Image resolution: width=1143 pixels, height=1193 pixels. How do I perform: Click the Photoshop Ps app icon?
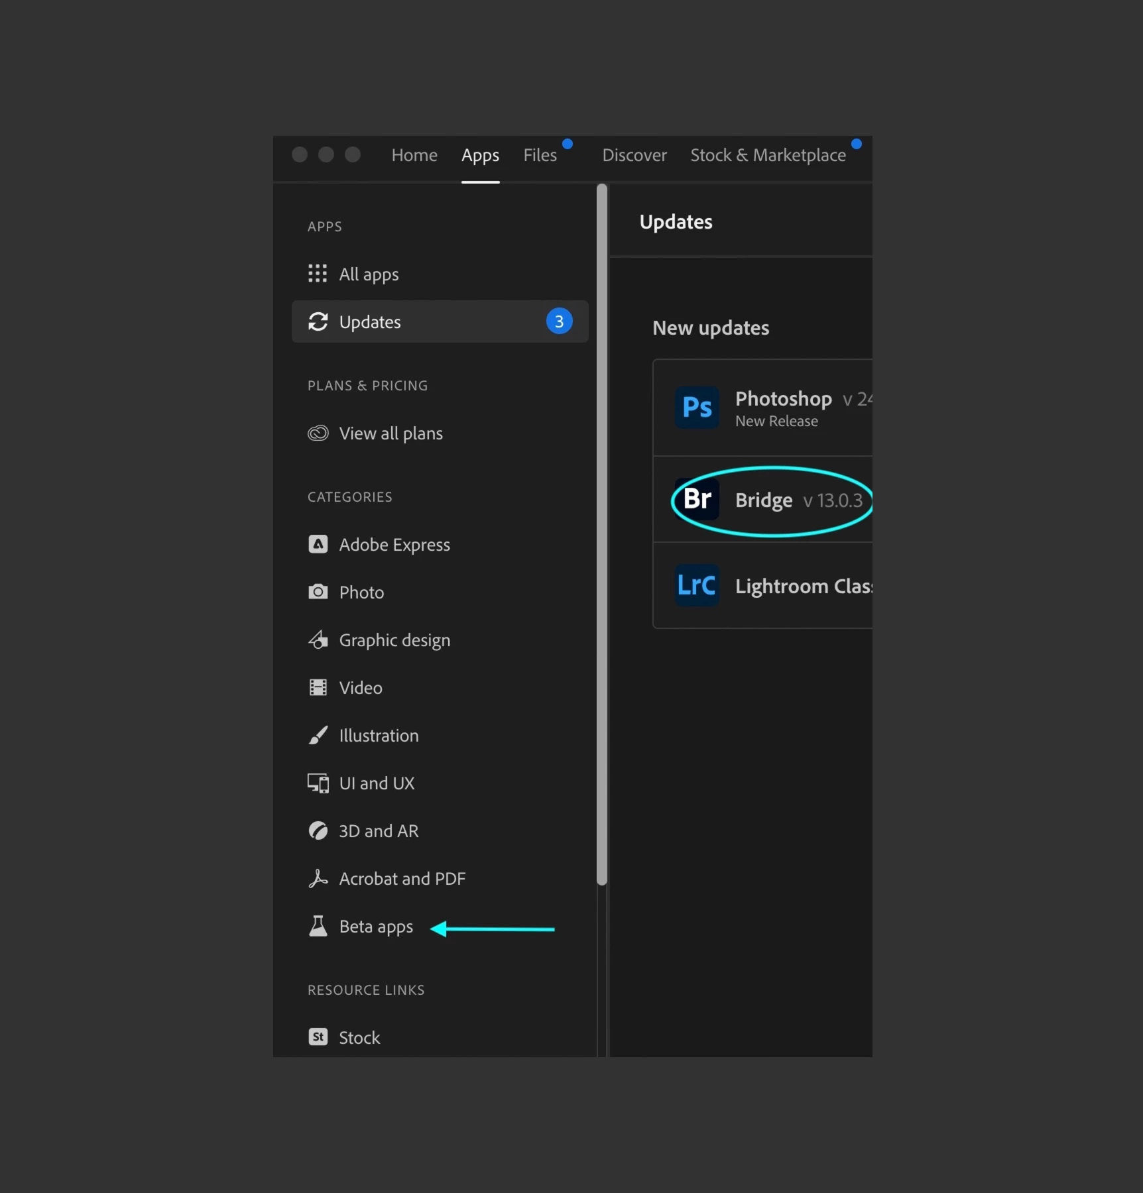[x=697, y=408]
